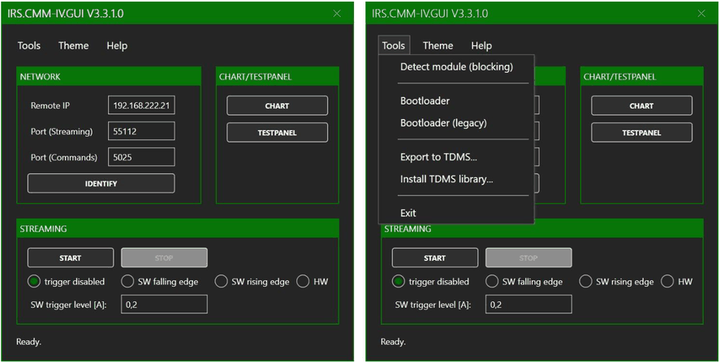
Task: Click CHART/TESTPANEL header in left window
Action: click(278, 76)
